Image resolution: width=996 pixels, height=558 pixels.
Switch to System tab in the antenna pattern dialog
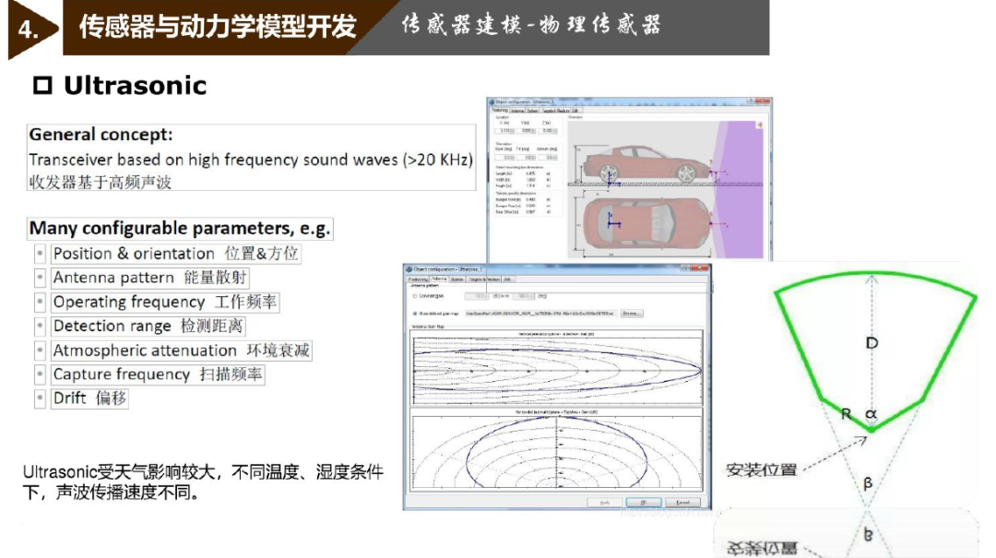pyautogui.click(x=456, y=279)
